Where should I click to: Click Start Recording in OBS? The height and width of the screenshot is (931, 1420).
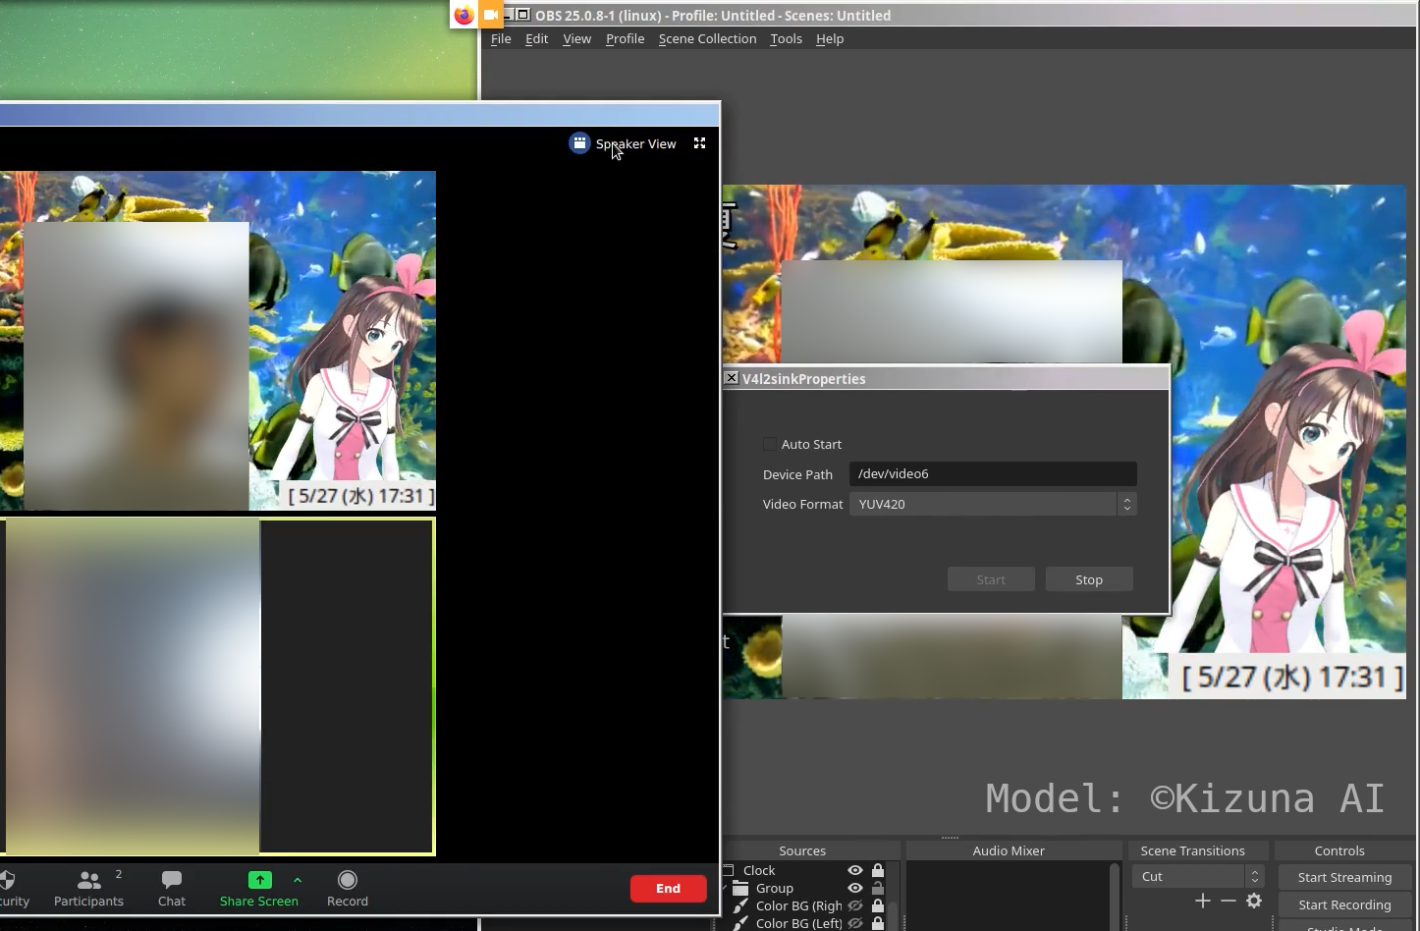click(1344, 904)
